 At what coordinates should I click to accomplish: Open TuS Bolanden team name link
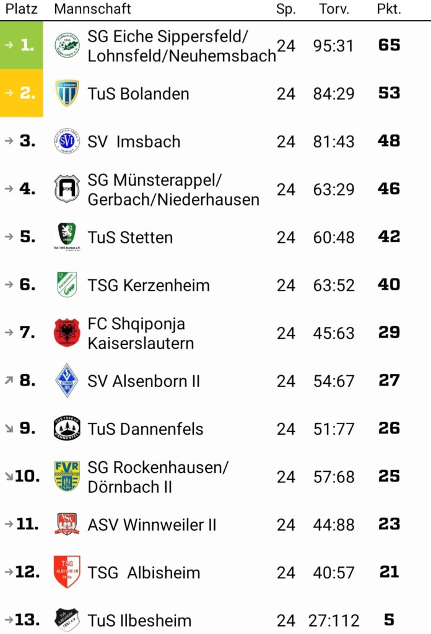[x=138, y=94]
